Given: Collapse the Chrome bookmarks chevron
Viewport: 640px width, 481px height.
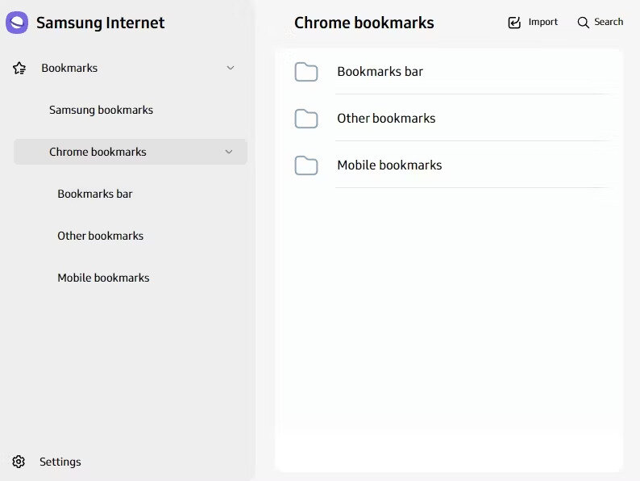Looking at the screenshot, I should (x=229, y=152).
